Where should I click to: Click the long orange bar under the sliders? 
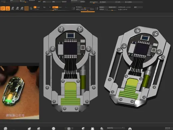[x=88, y=12]
